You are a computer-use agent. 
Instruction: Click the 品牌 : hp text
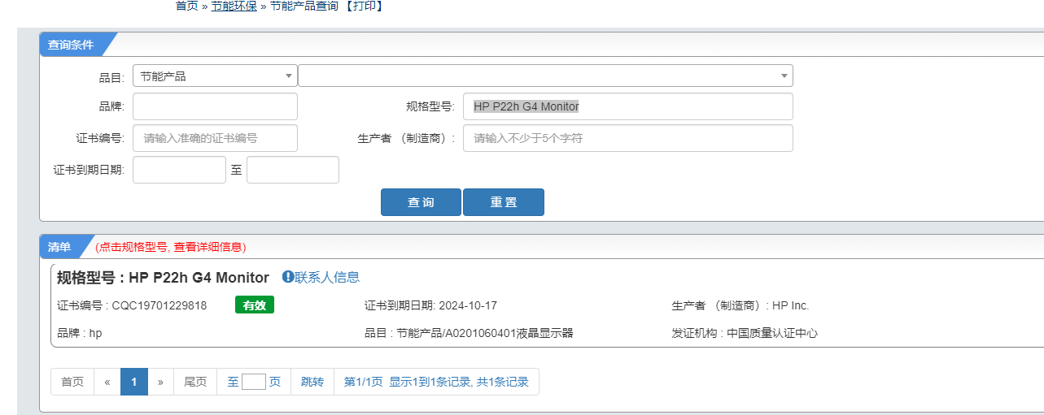tap(79, 333)
